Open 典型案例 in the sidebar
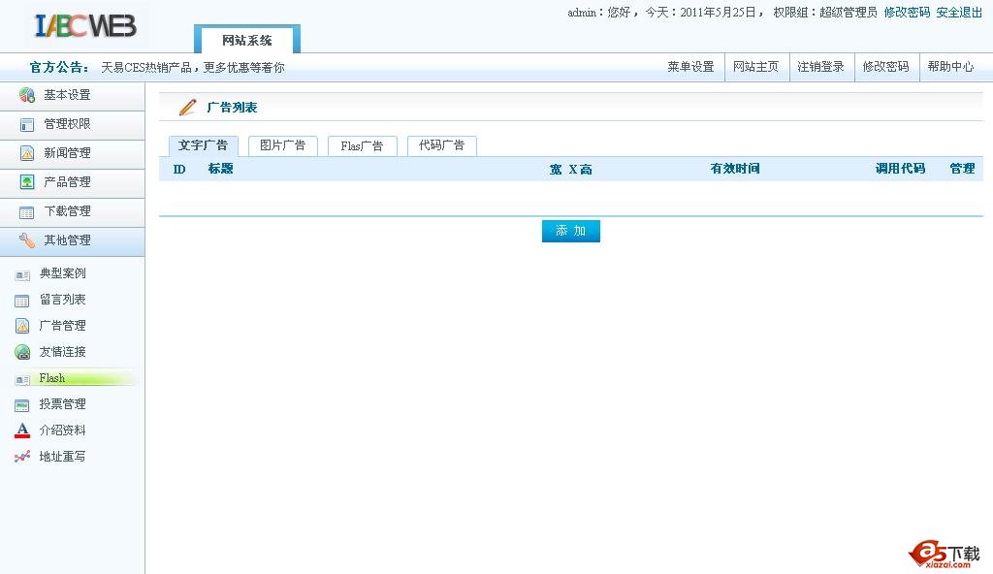The image size is (993, 574). tap(63, 273)
